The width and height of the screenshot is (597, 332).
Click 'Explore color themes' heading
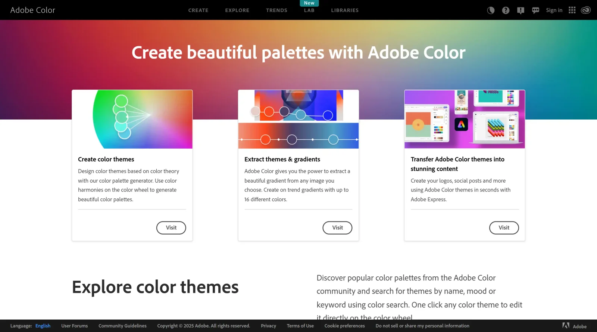[155, 287]
